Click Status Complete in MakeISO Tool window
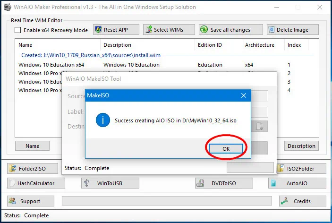This screenshot has height=223, width=332. 87,168
